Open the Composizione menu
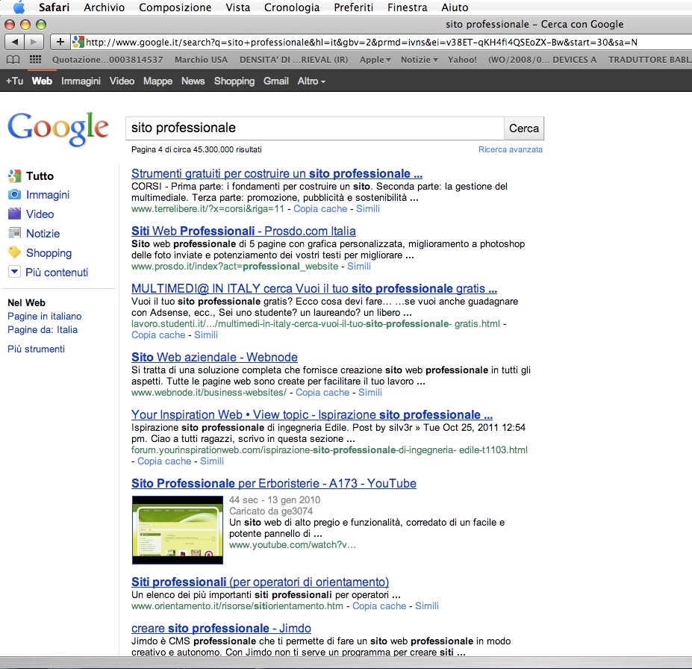Screen dimensions: 692x669 tap(175, 7)
